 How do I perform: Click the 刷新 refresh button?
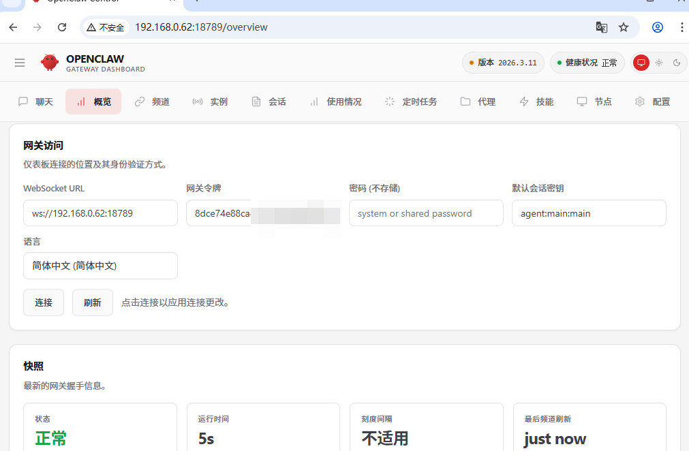click(92, 302)
